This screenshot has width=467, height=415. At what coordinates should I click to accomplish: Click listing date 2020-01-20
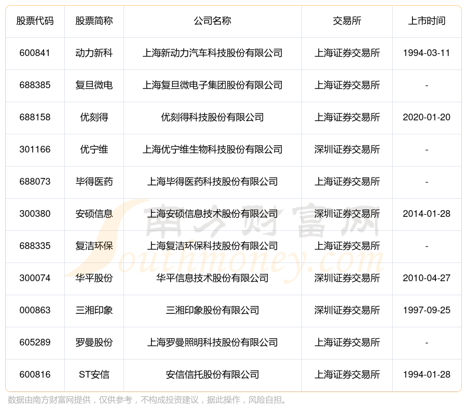click(x=427, y=117)
